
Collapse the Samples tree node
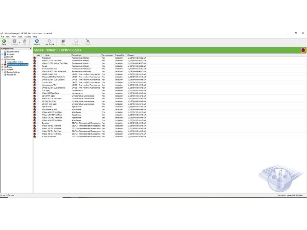point(2,69)
